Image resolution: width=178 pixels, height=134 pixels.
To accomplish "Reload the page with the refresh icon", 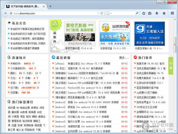I will click(102, 13).
